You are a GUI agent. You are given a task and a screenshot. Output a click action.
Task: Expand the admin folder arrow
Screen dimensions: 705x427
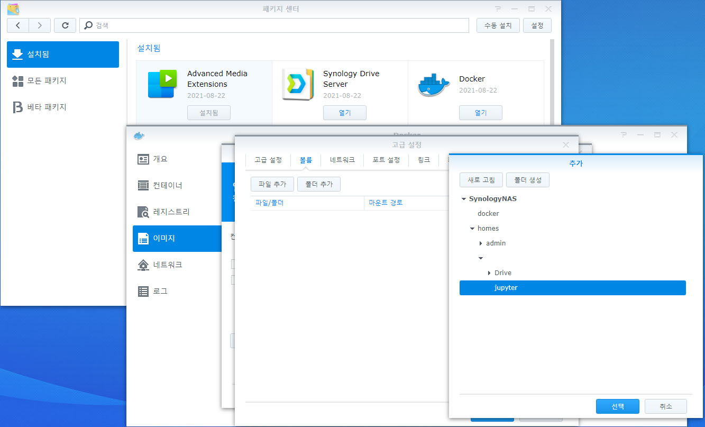[481, 243]
